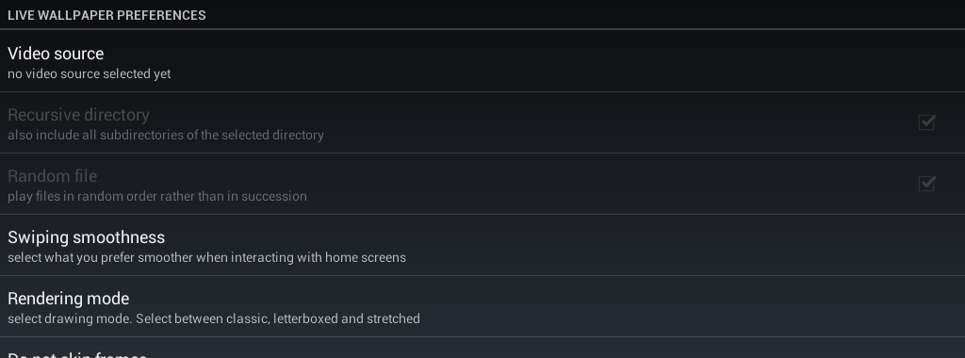The height and width of the screenshot is (358, 965).
Task: Click the Live Wallpaper Preferences header
Action: [x=106, y=15]
